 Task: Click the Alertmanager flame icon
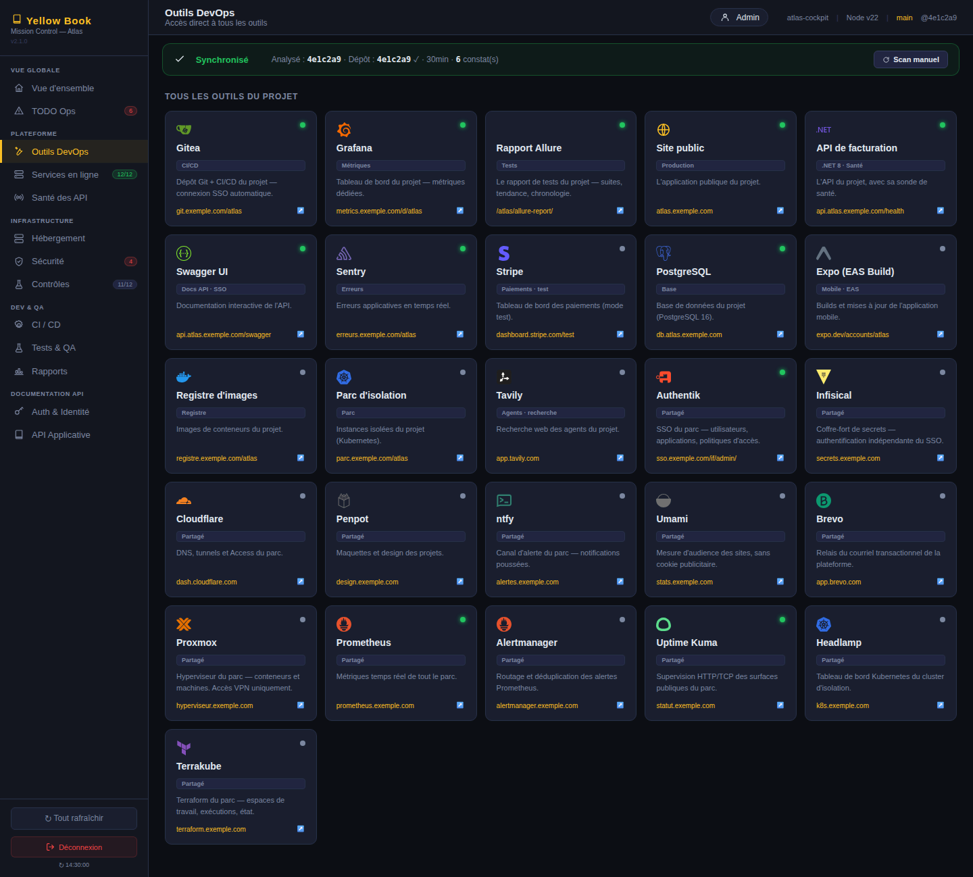[504, 624]
